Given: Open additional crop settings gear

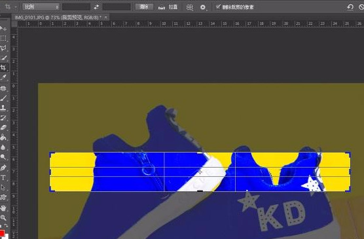Looking at the screenshot, I should click(204, 7).
